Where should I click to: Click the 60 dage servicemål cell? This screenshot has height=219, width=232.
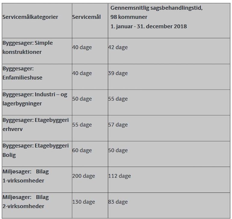[82, 150]
